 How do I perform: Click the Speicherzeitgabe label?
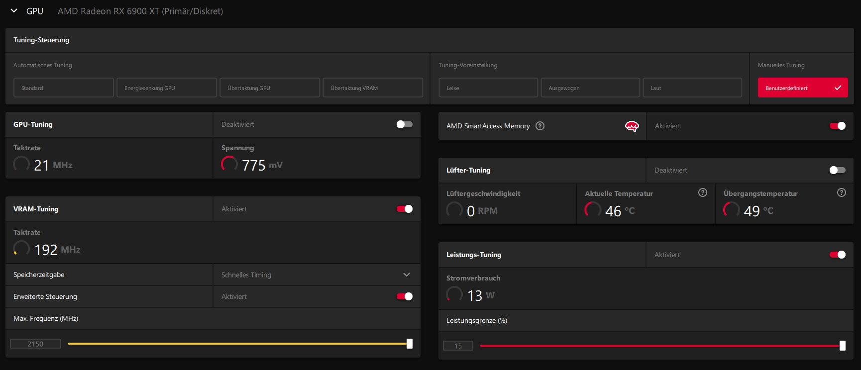coord(39,275)
